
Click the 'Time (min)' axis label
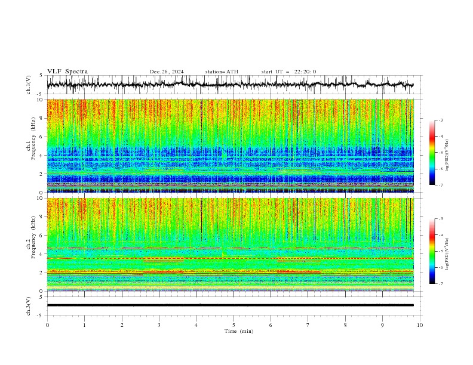(x=239, y=331)
